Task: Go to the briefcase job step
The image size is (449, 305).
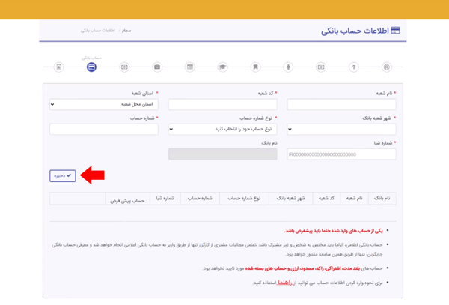Action: (157, 67)
